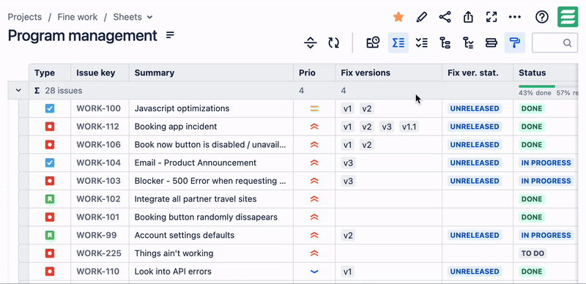
Task: Toggle the sigma aggregation toolbar button
Action: click(x=398, y=42)
